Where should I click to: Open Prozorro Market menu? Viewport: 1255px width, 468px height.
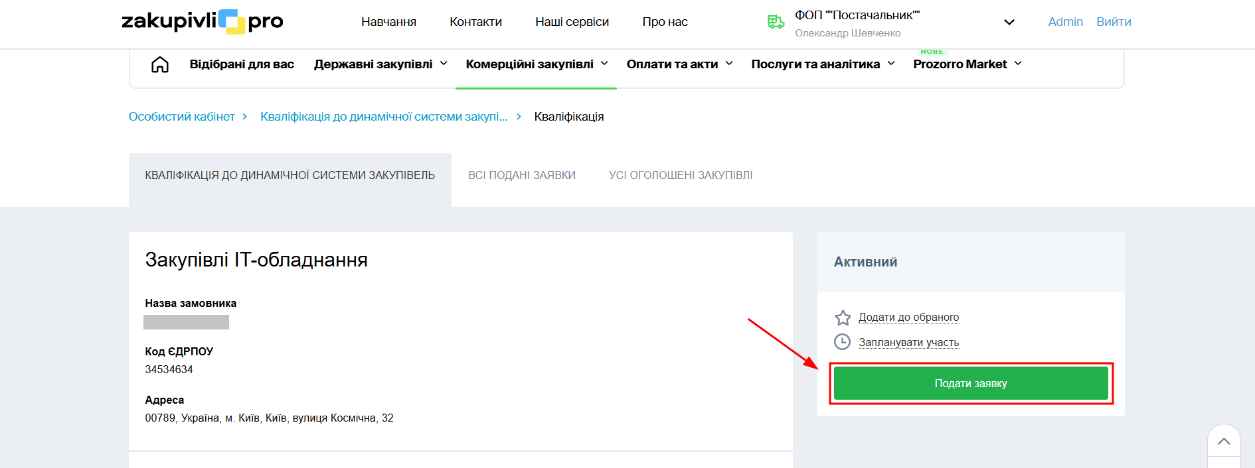point(967,64)
